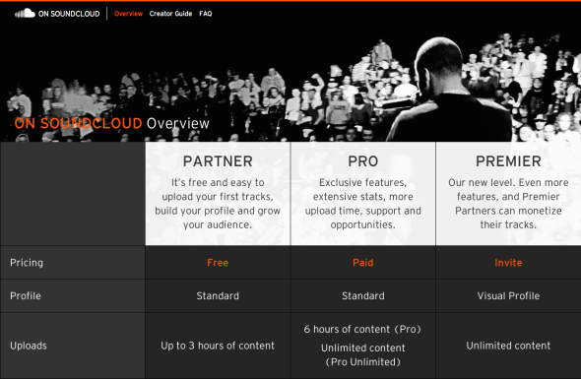Click Unlimited content under Premier
The height and width of the screenshot is (379, 581).
508,346
